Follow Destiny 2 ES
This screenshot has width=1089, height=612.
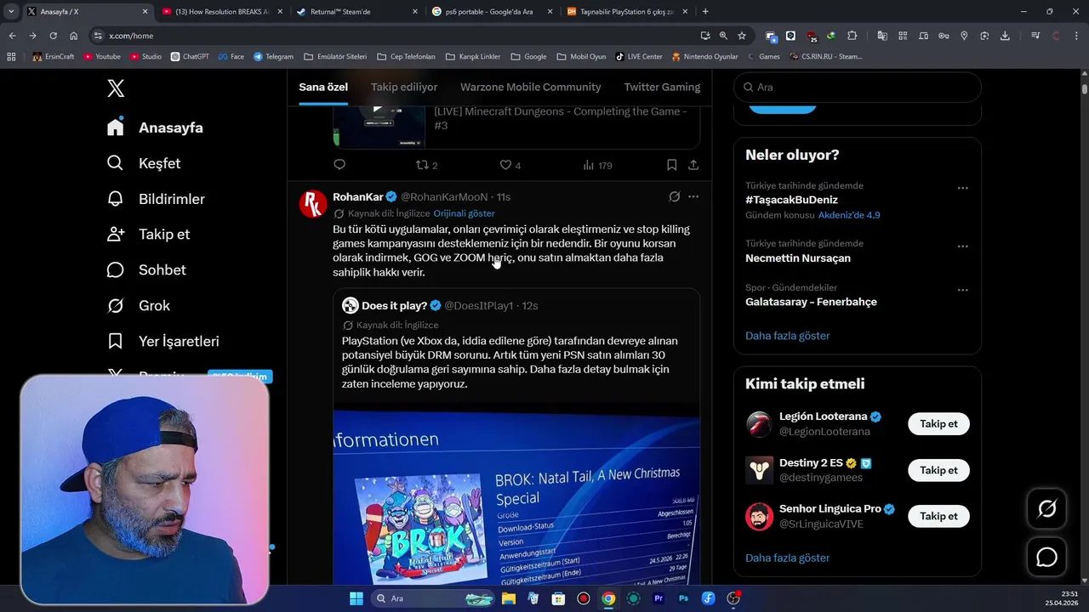point(938,470)
